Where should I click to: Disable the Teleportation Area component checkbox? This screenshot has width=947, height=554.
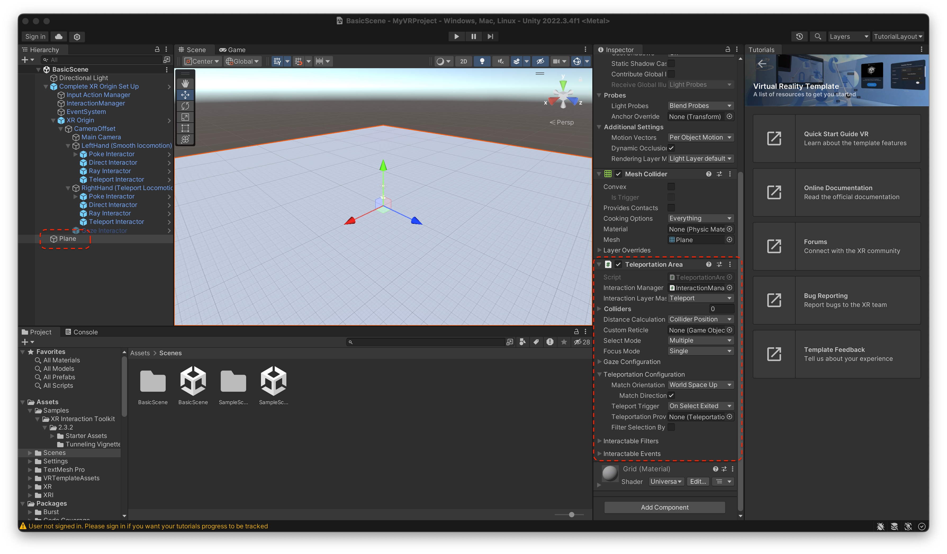coord(618,264)
